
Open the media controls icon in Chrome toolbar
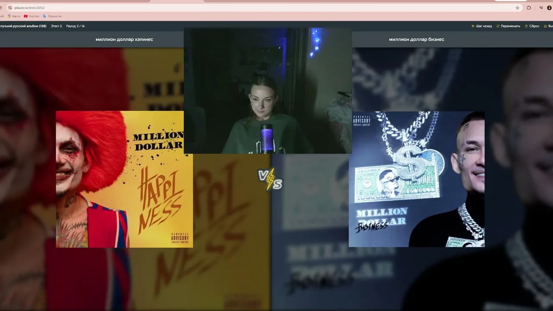click(x=541, y=8)
